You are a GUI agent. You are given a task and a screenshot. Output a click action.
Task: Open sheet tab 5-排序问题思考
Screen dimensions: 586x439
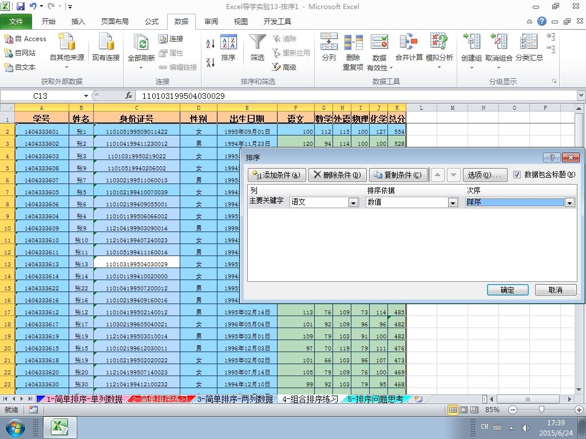(x=375, y=399)
